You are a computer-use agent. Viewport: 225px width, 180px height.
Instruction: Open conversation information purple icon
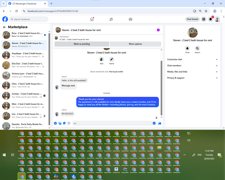coord(158,30)
